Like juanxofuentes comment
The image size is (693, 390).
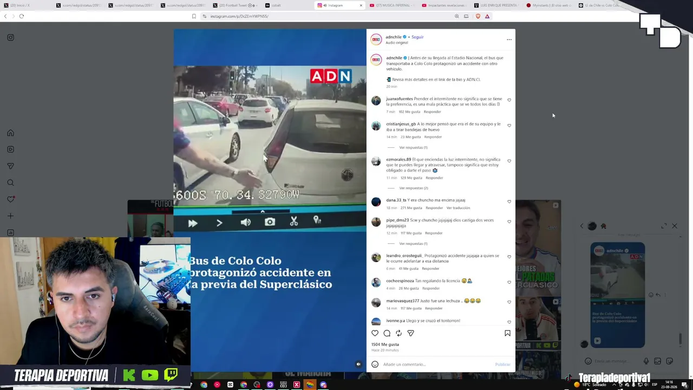(x=509, y=100)
